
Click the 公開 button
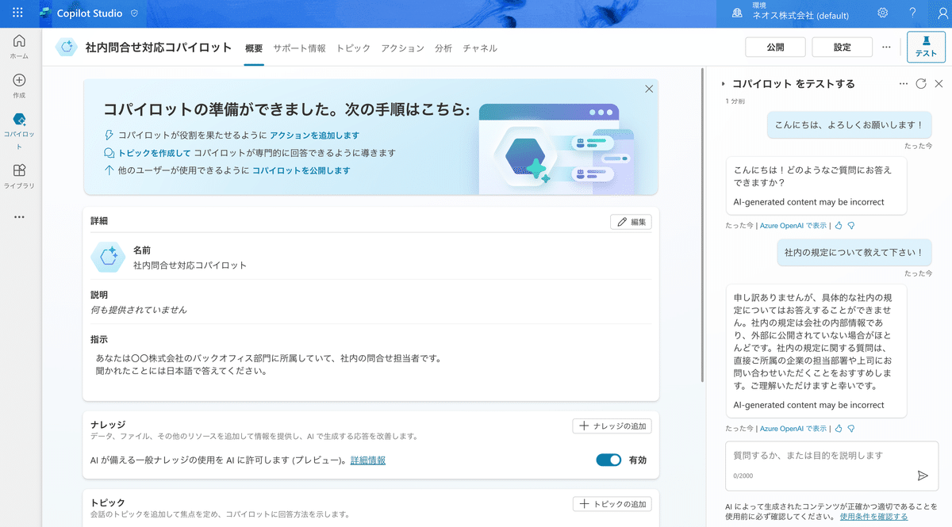pyautogui.click(x=775, y=48)
